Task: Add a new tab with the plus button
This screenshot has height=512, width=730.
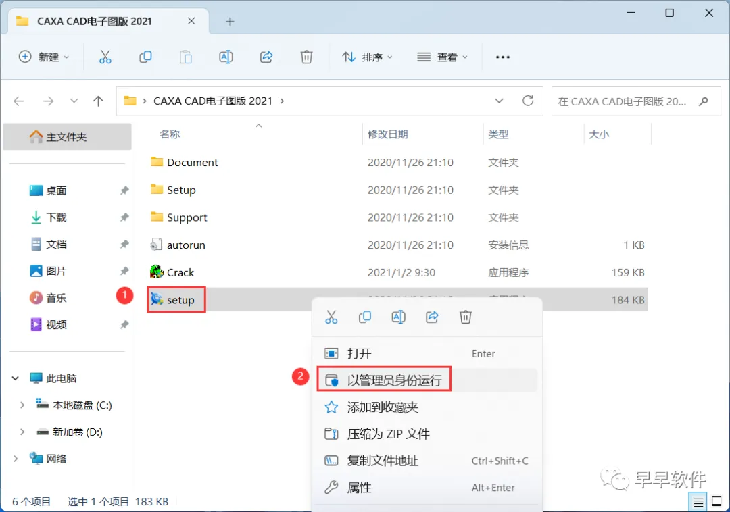Action: (230, 22)
